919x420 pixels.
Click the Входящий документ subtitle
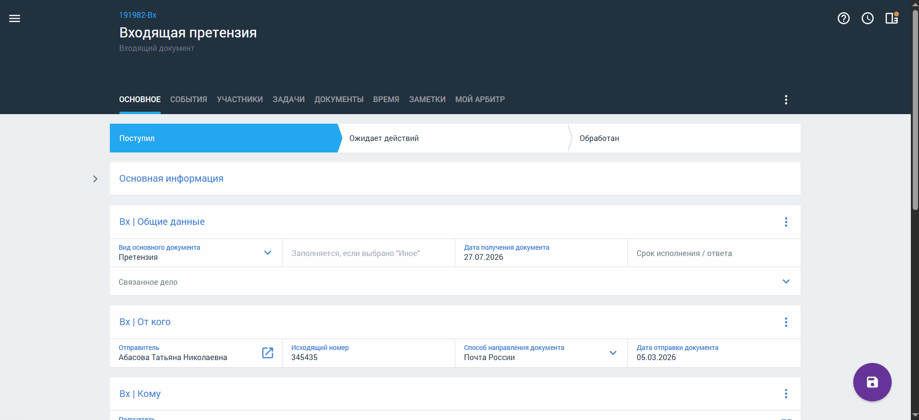tap(157, 48)
